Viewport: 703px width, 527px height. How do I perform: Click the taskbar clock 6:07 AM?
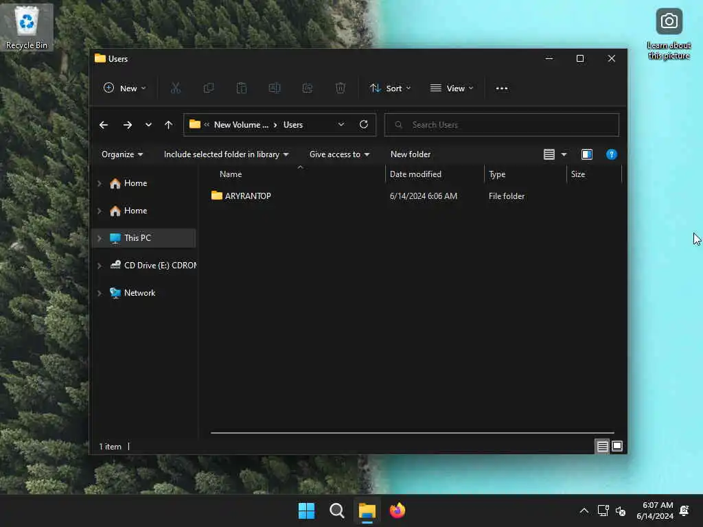click(655, 511)
